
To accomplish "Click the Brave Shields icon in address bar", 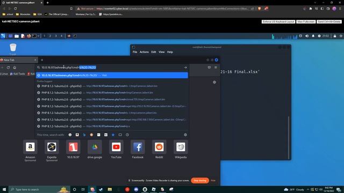I will coord(260,9).
